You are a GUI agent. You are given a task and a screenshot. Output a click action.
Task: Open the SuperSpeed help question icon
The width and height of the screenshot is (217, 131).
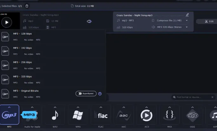pyautogui.click(x=100, y=94)
